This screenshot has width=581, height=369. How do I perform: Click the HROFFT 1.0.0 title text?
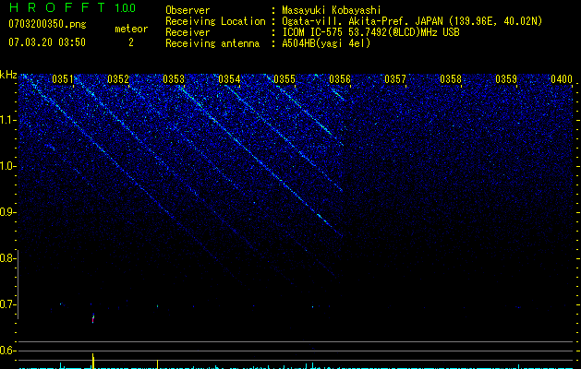[x=72, y=7]
